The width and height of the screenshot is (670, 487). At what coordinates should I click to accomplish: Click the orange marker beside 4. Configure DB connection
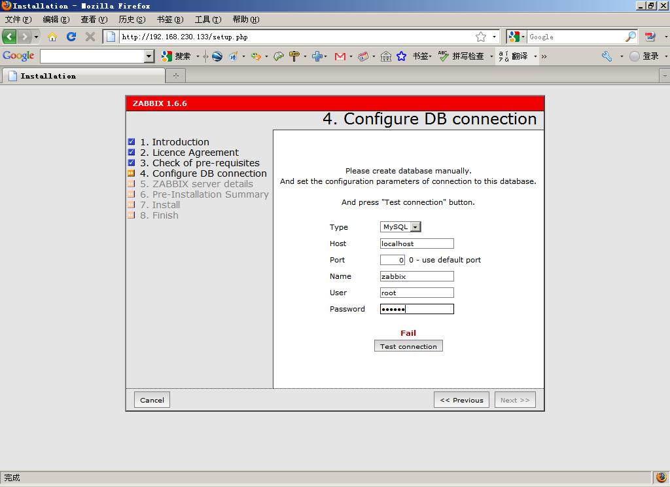pyautogui.click(x=131, y=173)
